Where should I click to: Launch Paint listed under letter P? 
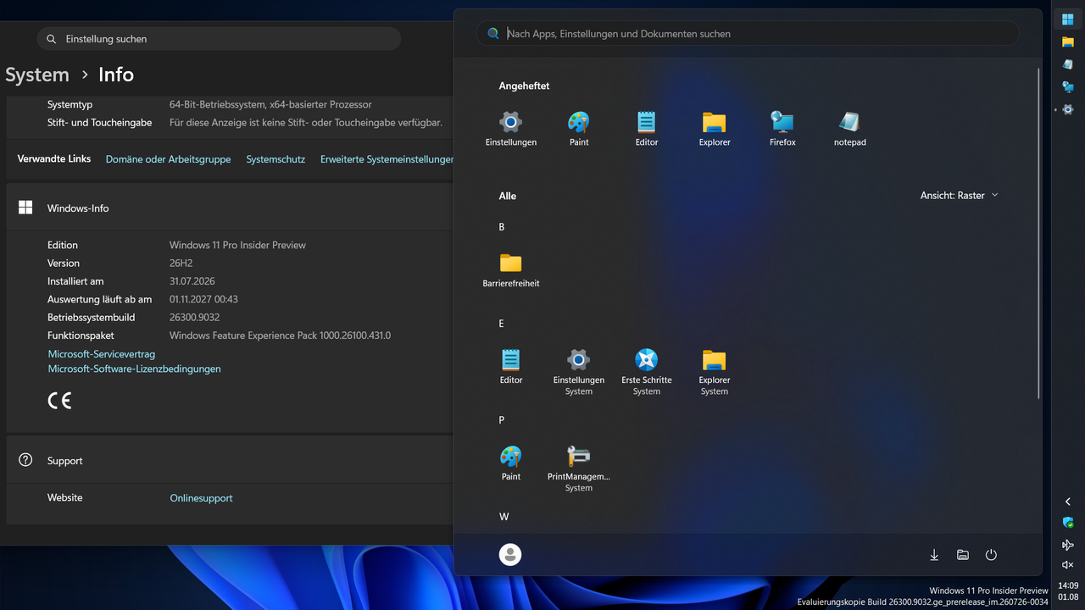coord(511,464)
